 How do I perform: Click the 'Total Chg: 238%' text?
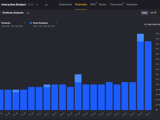[17, 26]
